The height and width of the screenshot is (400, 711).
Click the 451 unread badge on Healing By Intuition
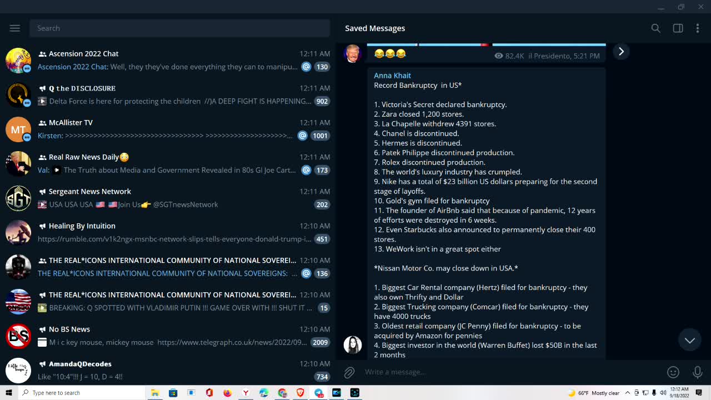coord(322,239)
